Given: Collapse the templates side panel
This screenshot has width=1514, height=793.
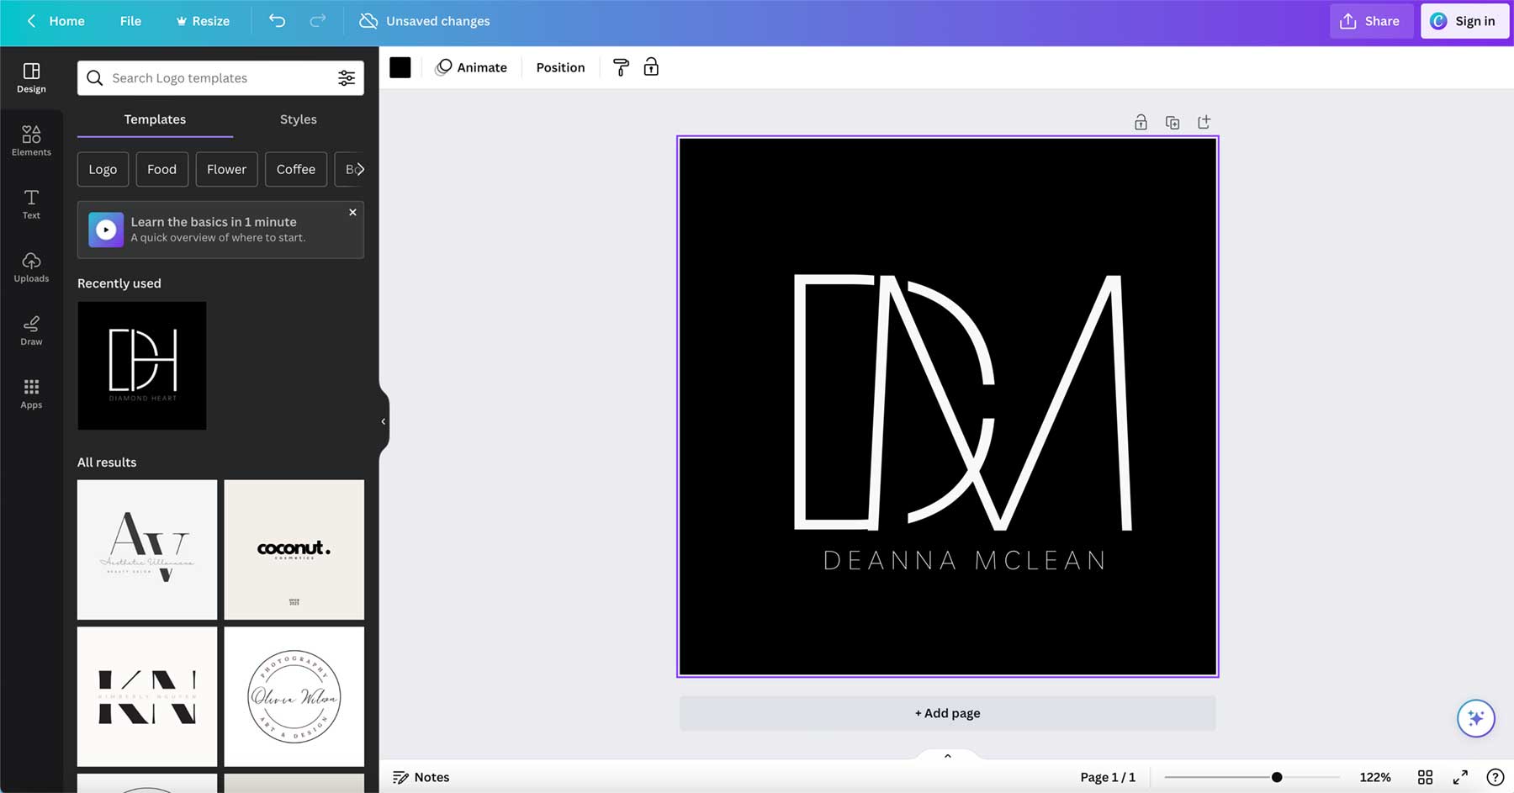Looking at the screenshot, I should (384, 421).
